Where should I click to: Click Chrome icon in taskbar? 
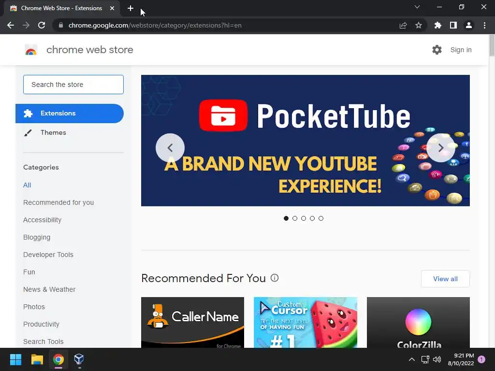point(58,359)
